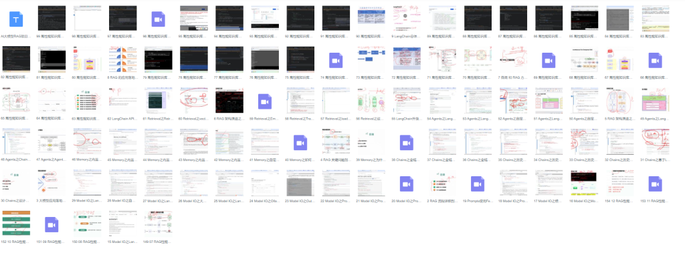Image resolution: width=685 pixels, height=259 pixels.
Task: Select thumbnail 9 LangChain
Action: (x=407, y=18)
